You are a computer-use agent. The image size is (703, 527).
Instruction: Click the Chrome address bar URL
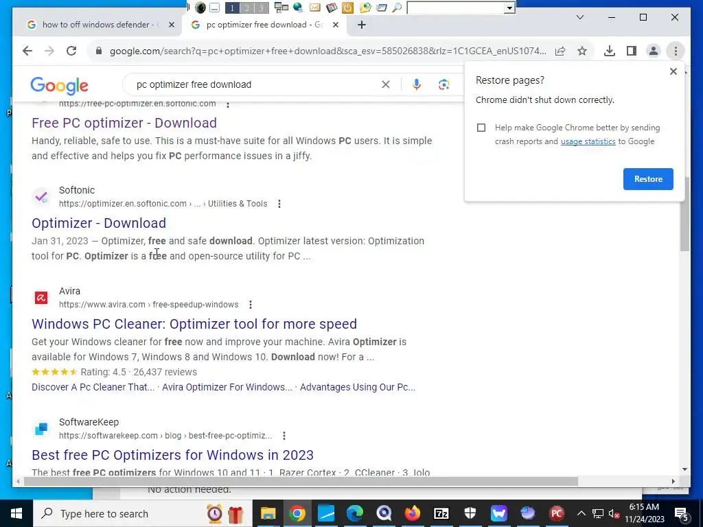pyautogui.click(x=327, y=51)
